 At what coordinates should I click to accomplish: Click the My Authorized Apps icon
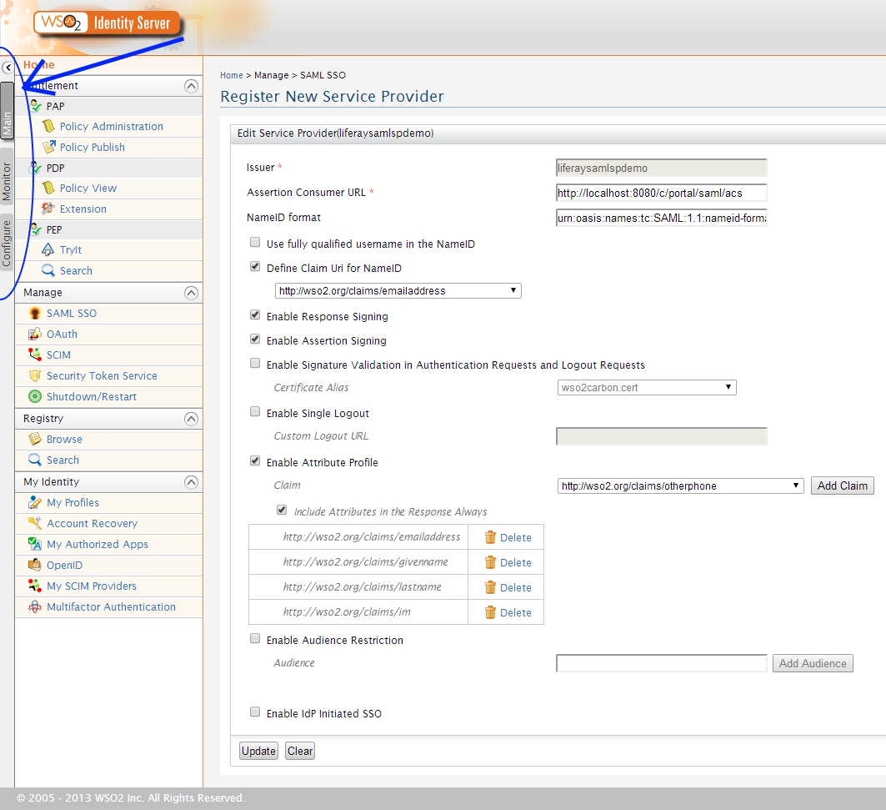pos(35,544)
